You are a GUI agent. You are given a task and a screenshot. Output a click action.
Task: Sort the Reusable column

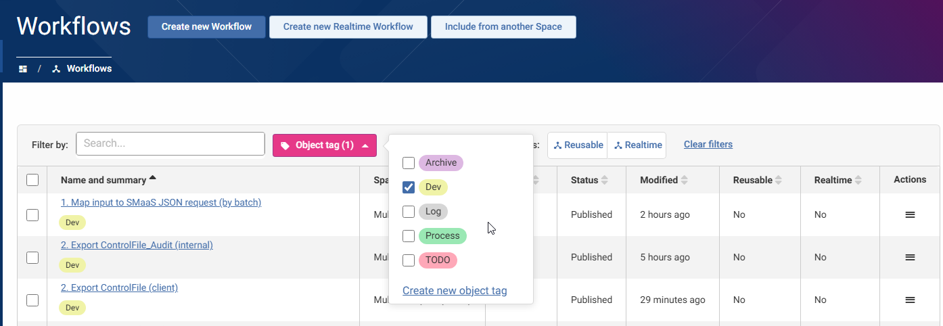tap(779, 180)
